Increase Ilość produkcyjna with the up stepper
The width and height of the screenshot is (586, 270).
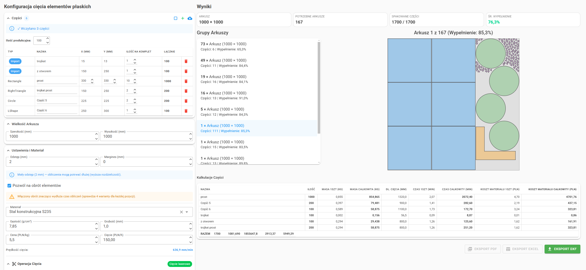(x=47, y=39)
